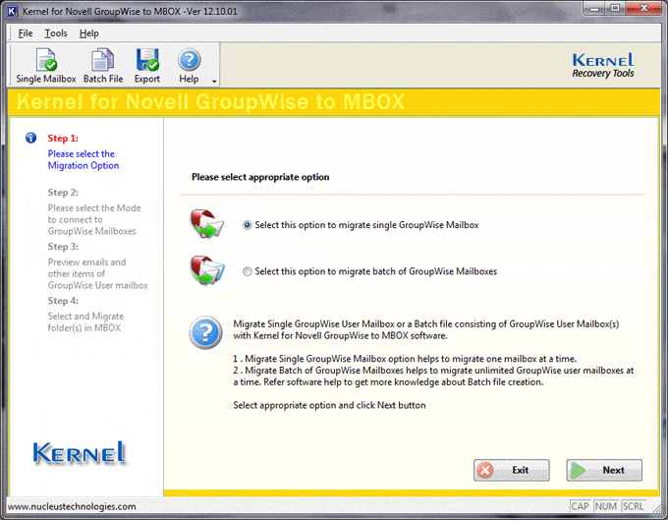This screenshot has width=668, height=521.
Task: Click the SCRL status bar indicator
Action: (633, 506)
